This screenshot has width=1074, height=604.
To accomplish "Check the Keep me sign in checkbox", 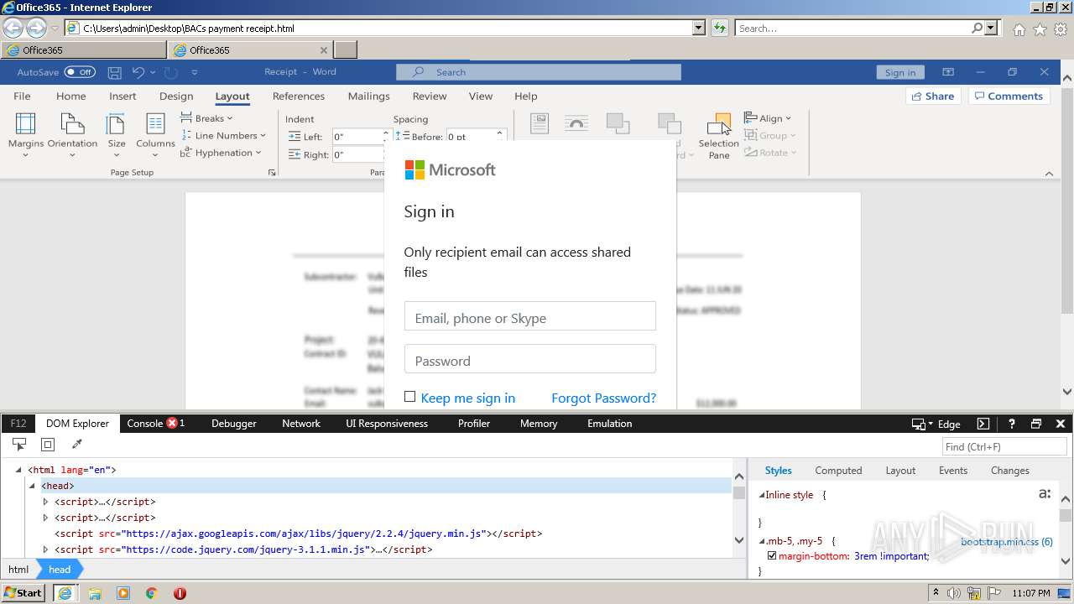I will 409,397.
